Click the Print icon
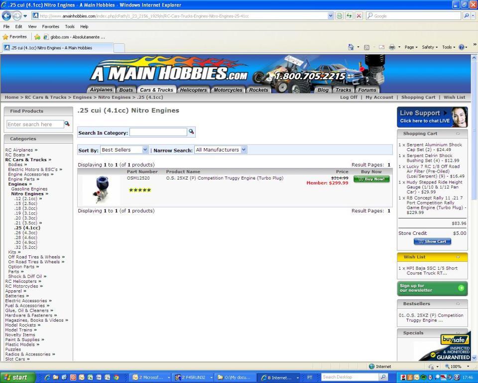Image resolution: width=478 pixels, height=383 pixels. coord(392,47)
